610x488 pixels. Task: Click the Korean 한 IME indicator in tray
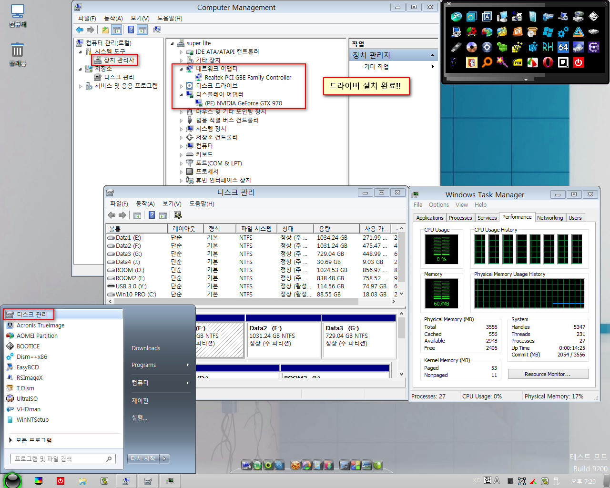click(x=487, y=480)
